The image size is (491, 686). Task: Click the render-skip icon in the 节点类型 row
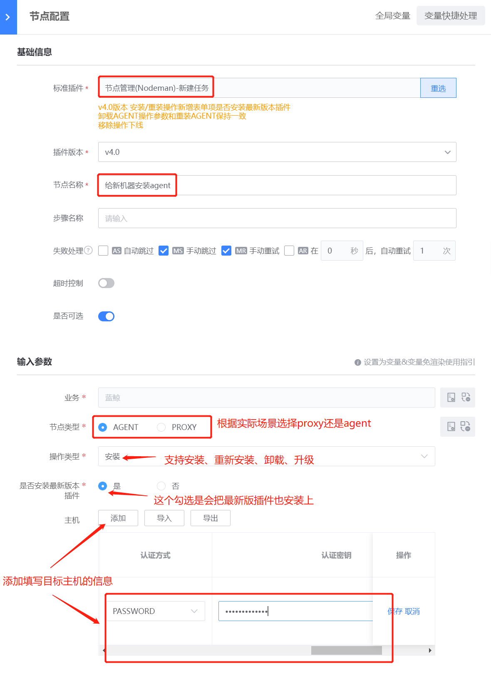point(466,427)
